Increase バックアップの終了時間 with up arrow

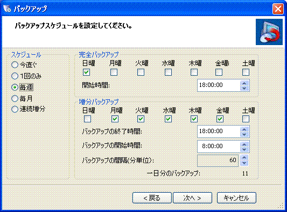pyautogui.click(x=244, y=129)
